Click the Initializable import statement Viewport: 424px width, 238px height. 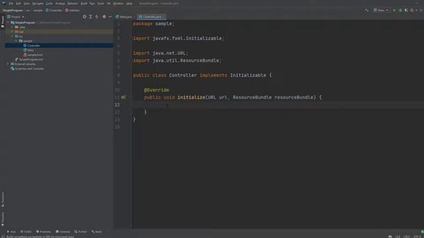pos(178,38)
